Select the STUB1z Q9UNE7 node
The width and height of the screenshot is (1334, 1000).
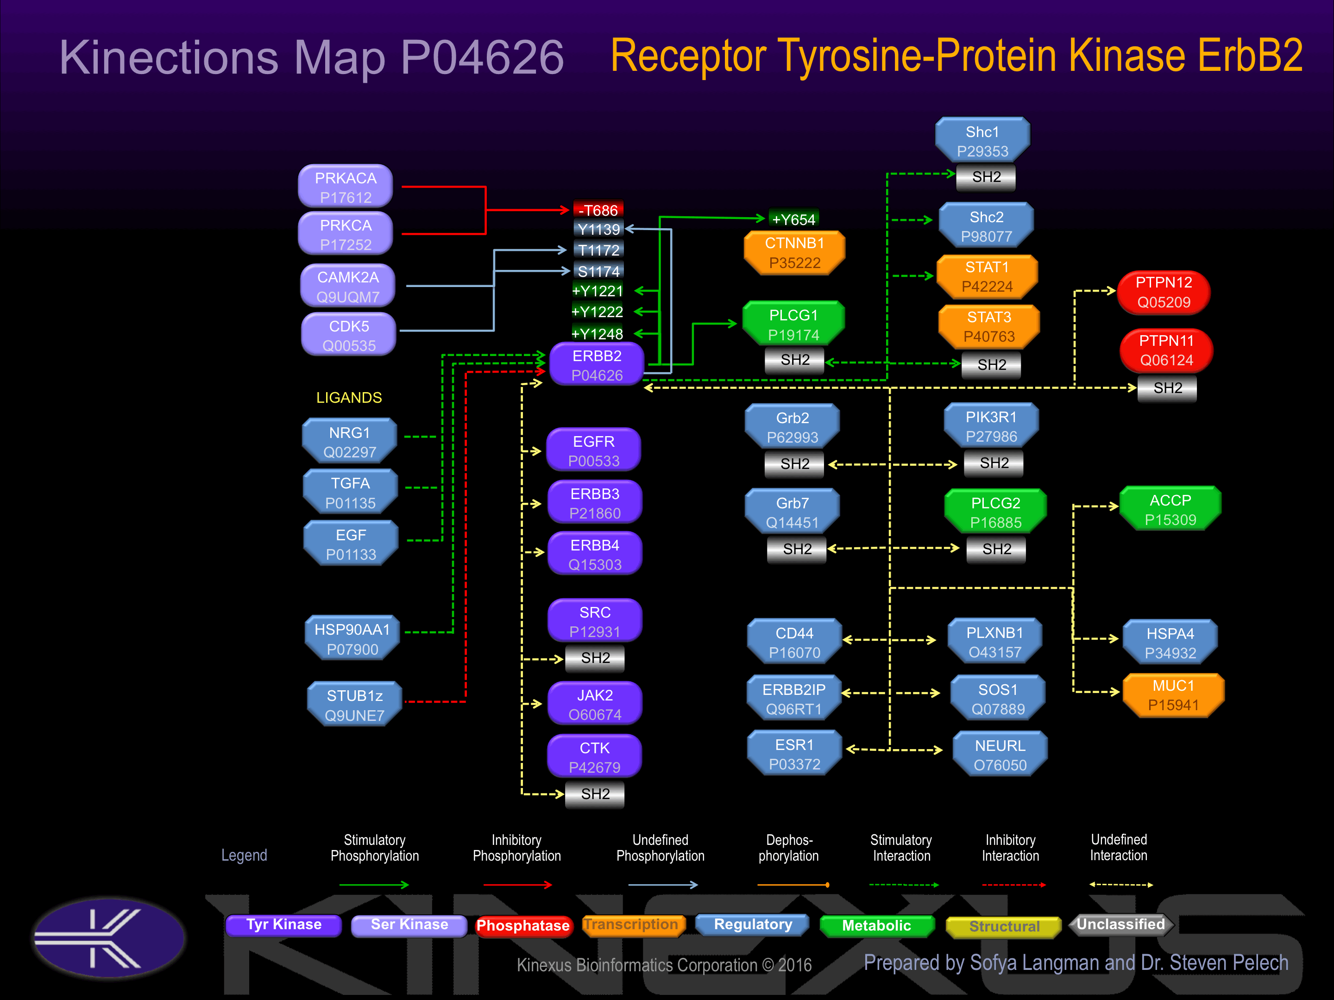pyautogui.click(x=355, y=705)
